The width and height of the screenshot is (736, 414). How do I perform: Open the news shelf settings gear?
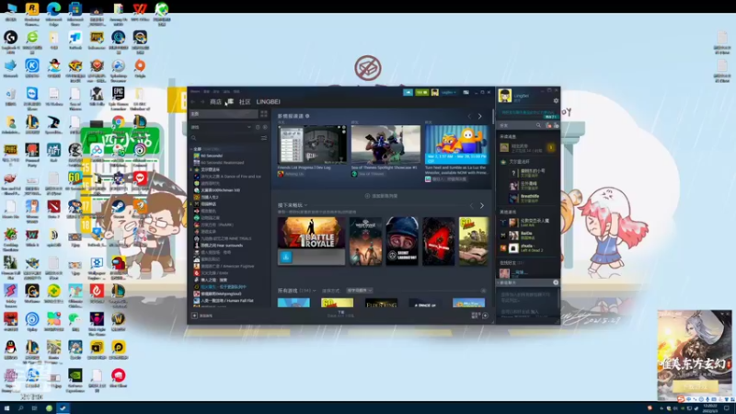click(x=307, y=116)
